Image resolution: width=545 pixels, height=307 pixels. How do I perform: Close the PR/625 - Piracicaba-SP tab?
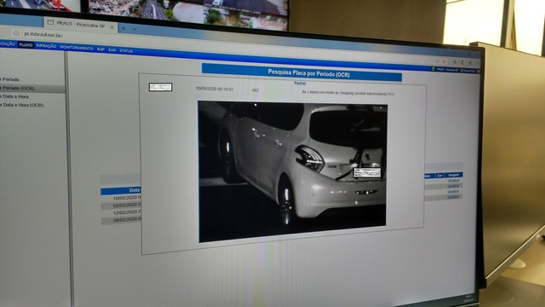pyautogui.click(x=112, y=26)
